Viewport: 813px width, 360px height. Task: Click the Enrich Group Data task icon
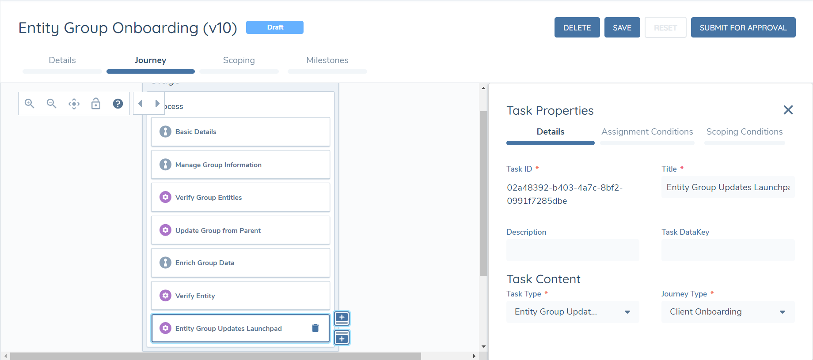(165, 262)
